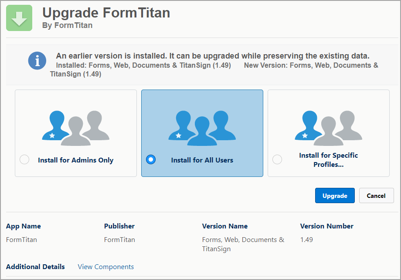Image resolution: width=401 pixels, height=280 pixels.
Task: Select the Install for Specific Profiles radio button
Action: [x=277, y=159]
